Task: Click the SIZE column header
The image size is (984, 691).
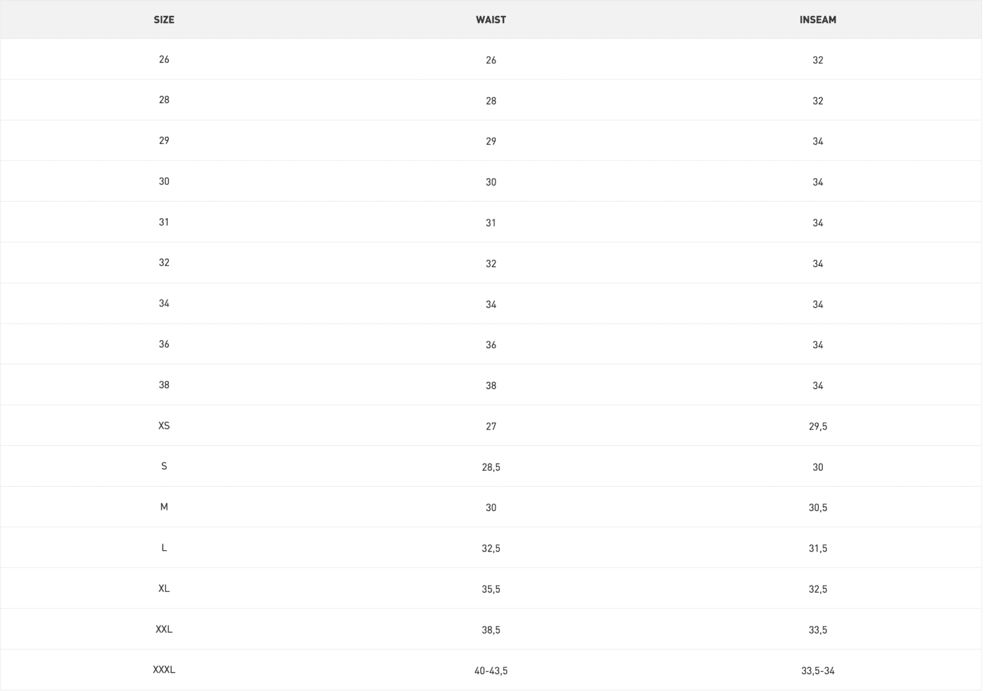Action: point(164,20)
